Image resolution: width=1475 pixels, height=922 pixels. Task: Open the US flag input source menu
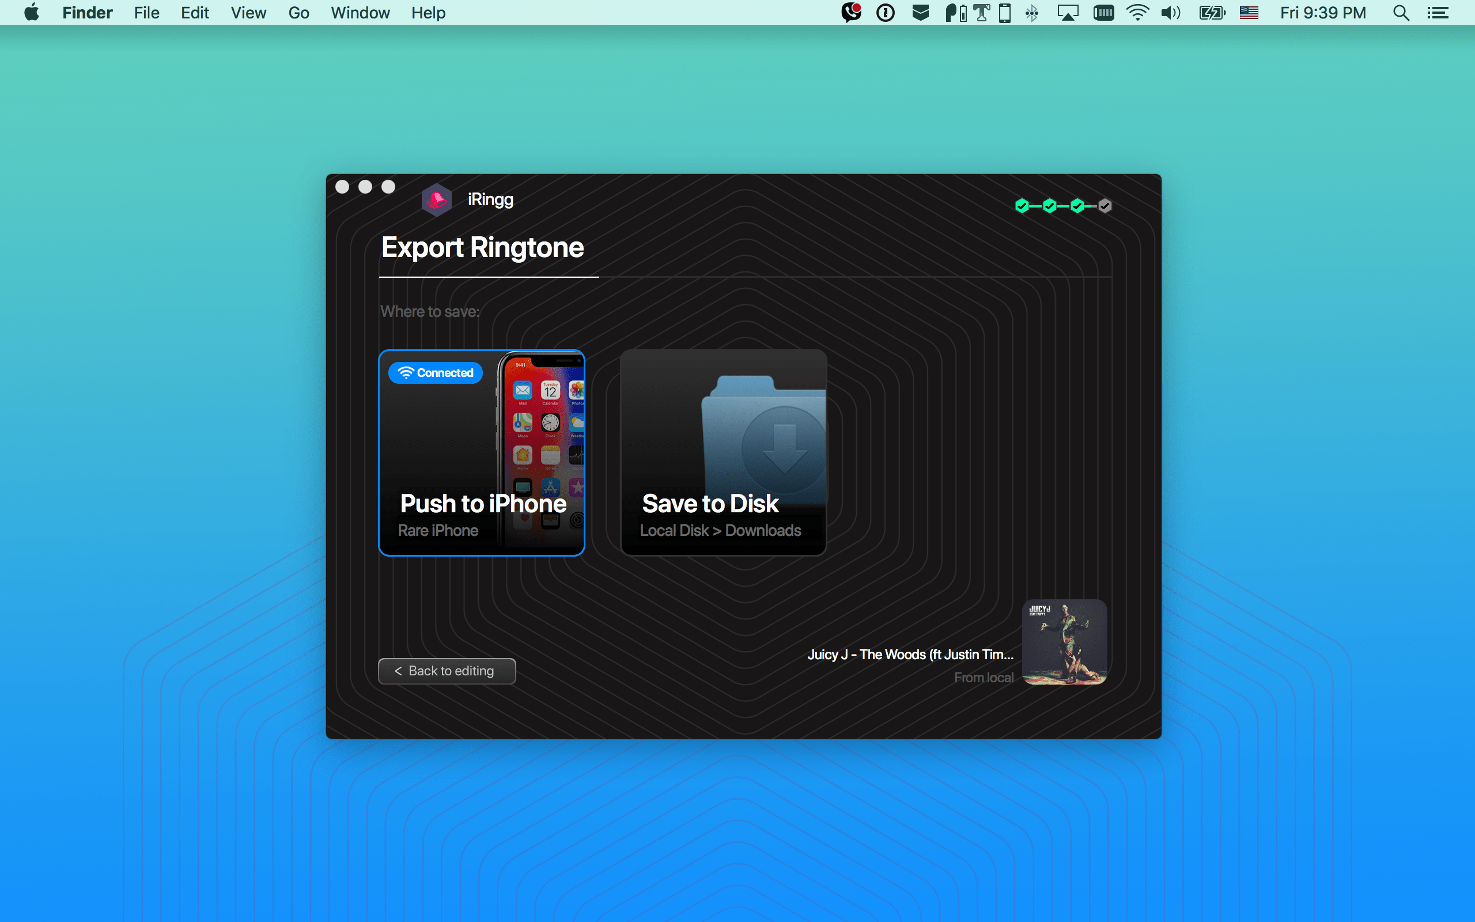click(x=1249, y=13)
